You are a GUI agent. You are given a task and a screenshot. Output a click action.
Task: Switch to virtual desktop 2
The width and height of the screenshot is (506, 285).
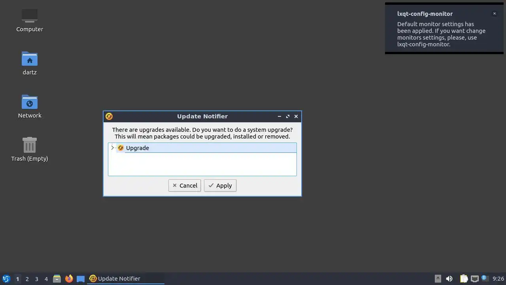[27, 279]
